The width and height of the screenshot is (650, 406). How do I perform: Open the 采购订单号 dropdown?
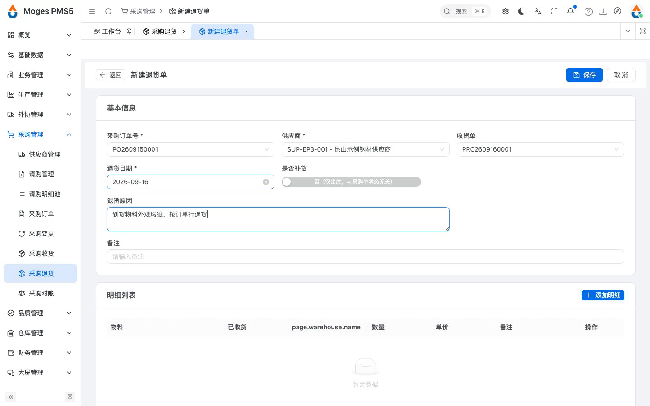[190, 149]
